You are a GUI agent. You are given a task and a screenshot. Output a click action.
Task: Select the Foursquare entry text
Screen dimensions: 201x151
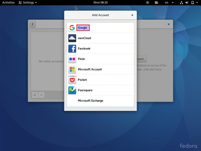pyautogui.click(x=85, y=90)
